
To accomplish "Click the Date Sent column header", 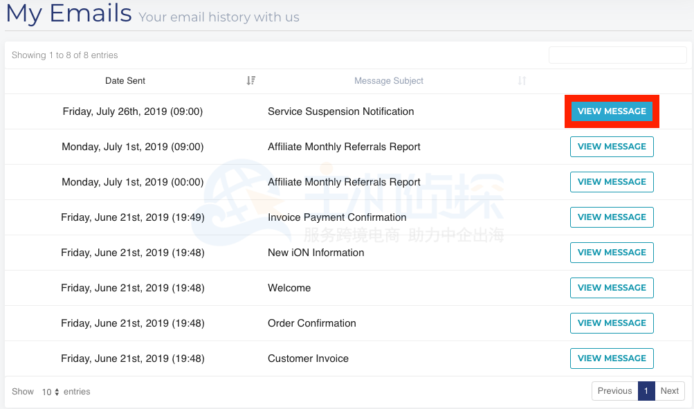I will (x=125, y=81).
